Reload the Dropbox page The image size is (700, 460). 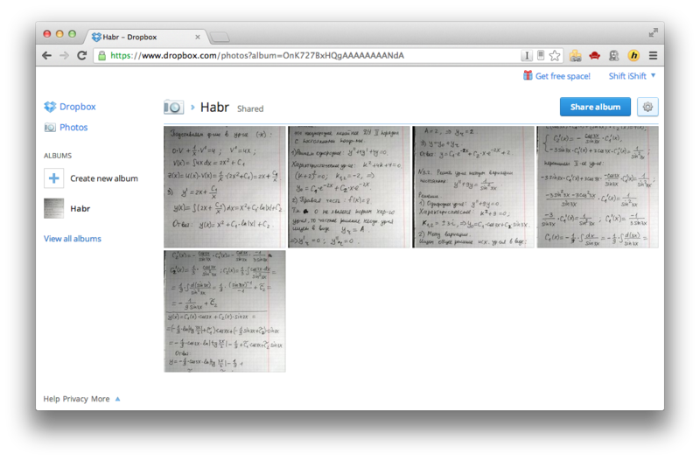tap(81, 55)
